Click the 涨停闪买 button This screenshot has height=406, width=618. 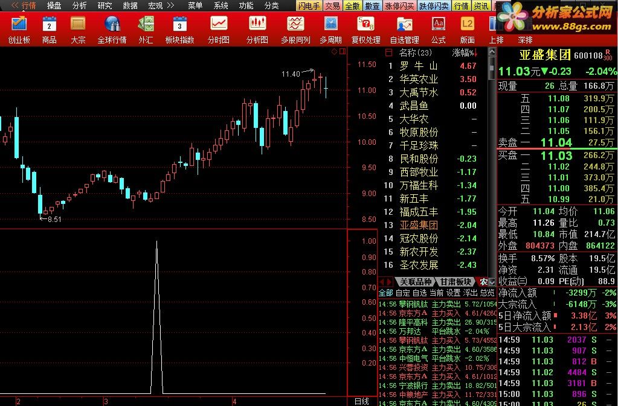399,5
